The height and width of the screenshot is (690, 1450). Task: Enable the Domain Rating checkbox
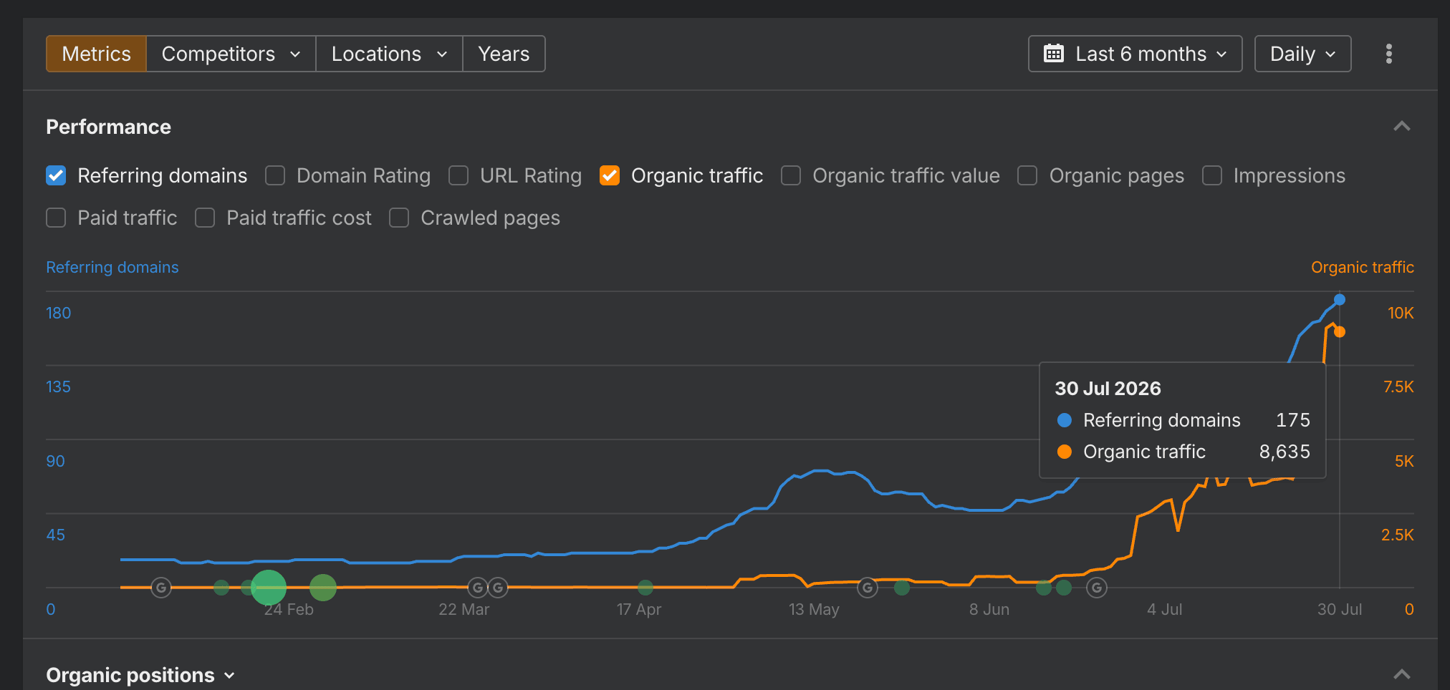(275, 175)
